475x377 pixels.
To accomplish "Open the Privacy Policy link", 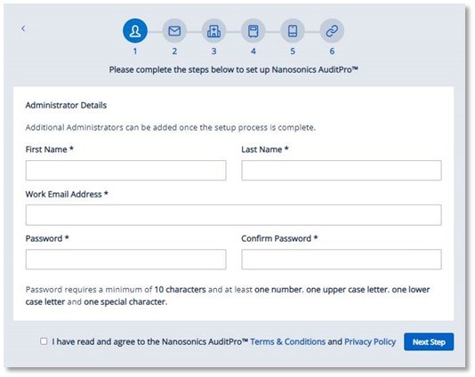I will coord(370,341).
